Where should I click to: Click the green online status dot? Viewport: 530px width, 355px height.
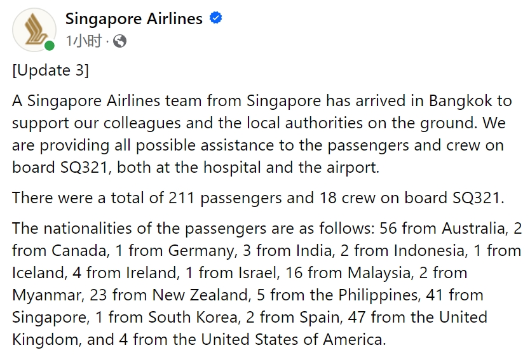(x=50, y=46)
